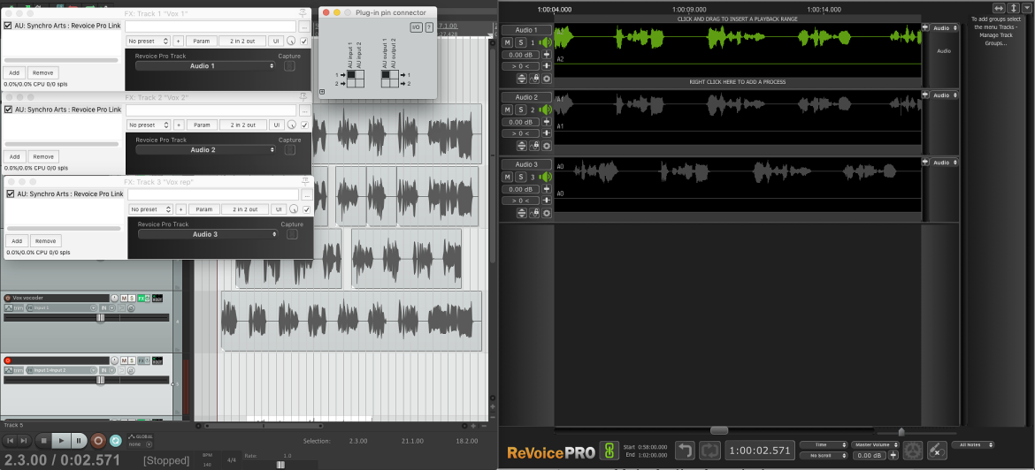Click the microphone cancel icon in ReVoice Pro
Image resolution: width=1035 pixels, height=470 pixels.
coord(938,451)
